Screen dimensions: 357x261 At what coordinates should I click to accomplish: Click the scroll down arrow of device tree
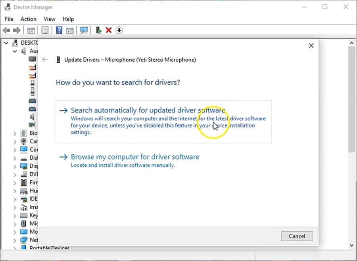click(x=352, y=245)
